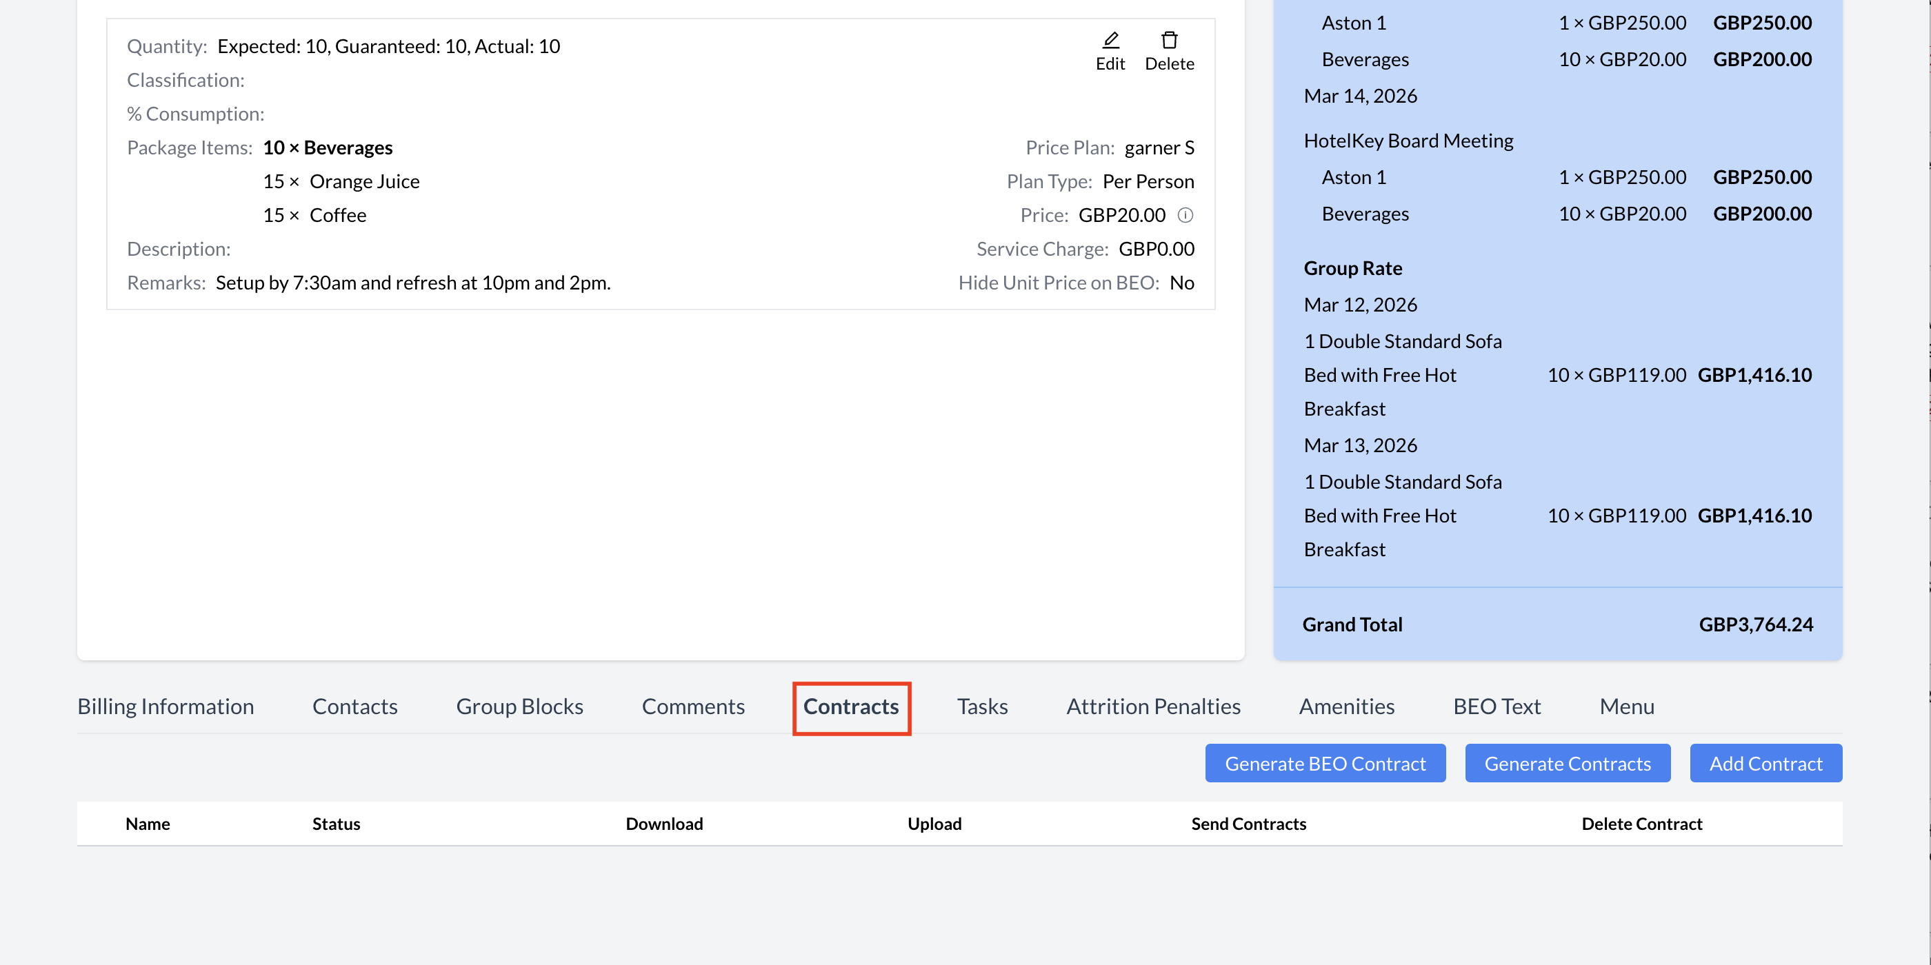
Task: Select the Menu tab
Action: pos(1627,707)
